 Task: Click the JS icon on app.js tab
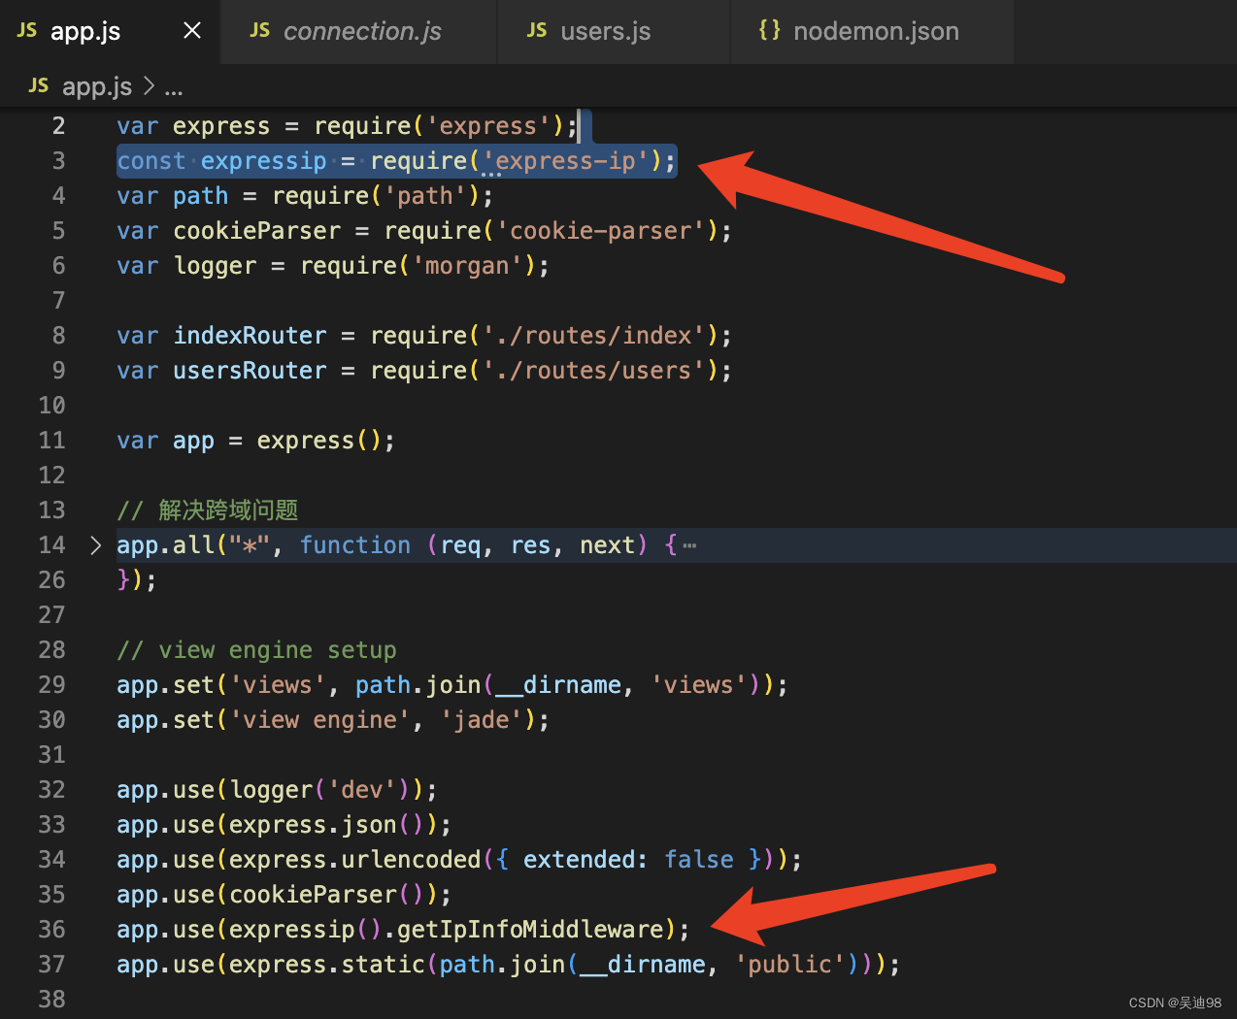[x=27, y=31]
